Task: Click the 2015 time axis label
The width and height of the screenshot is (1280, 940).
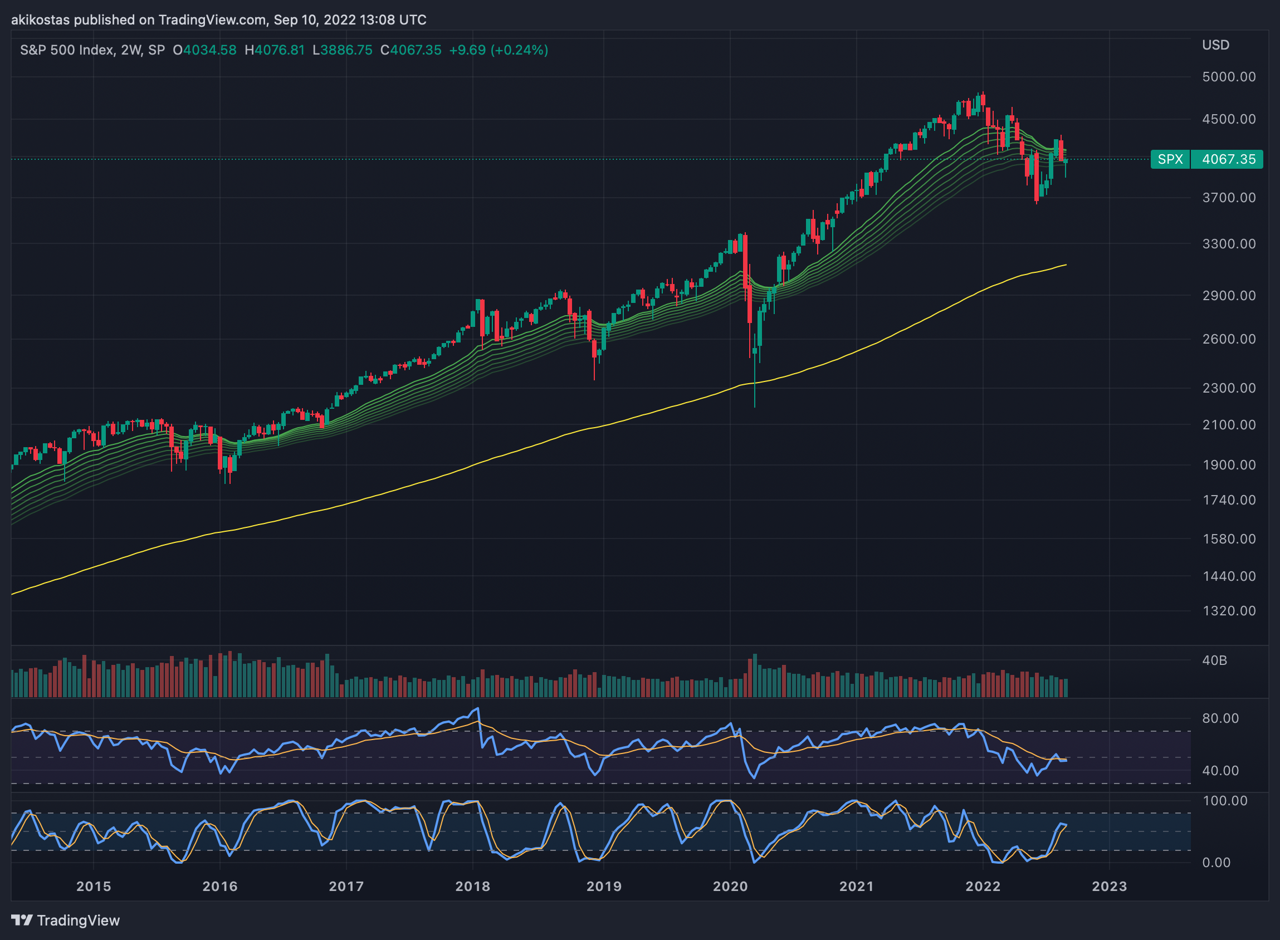Action: (94, 886)
